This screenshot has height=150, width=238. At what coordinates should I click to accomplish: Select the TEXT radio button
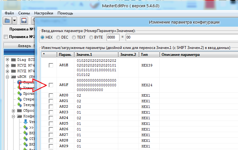tap(74, 37)
